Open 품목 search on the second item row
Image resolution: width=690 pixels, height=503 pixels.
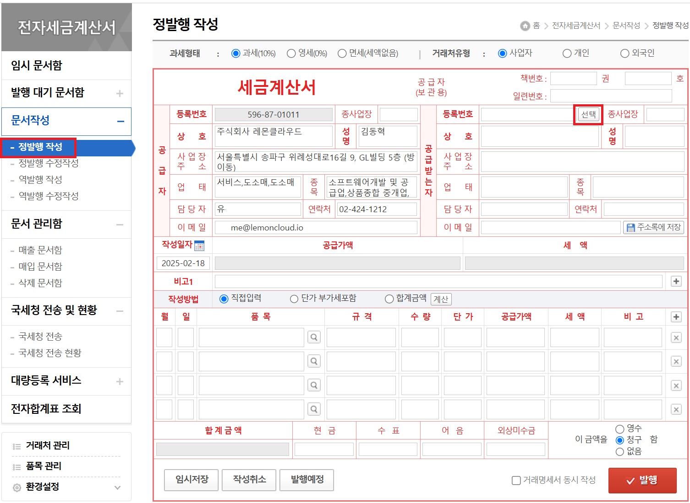tap(314, 361)
